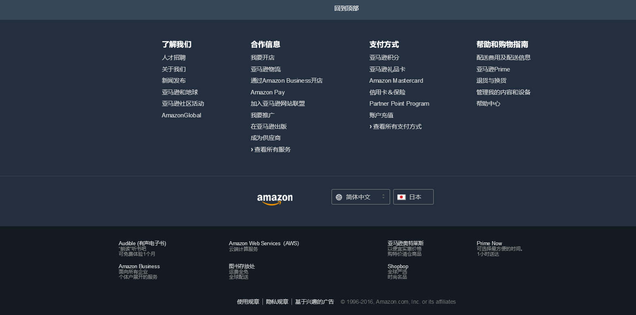Click the Japan flag icon
The width and height of the screenshot is (636, 315).
point(401,197)
